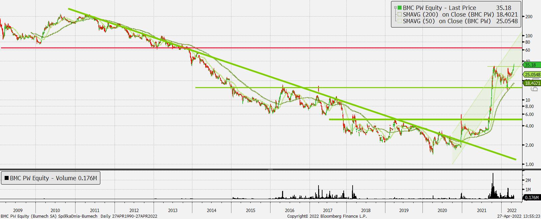Screen dimensions: 541x219
Task: Select 'BMC PW Equity - Last Price' legend entry
Action: click(439, 8)
